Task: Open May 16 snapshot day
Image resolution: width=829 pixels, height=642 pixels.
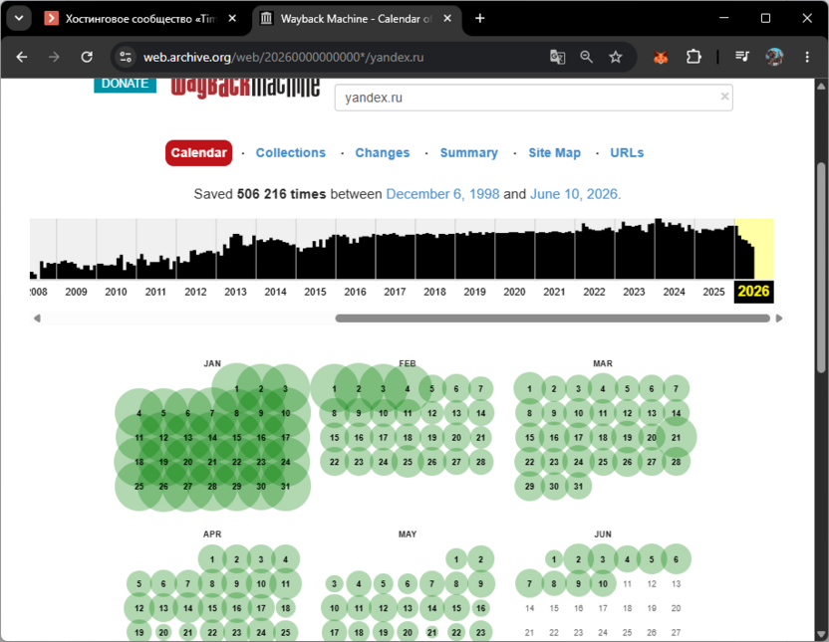Action: point(480,608)
